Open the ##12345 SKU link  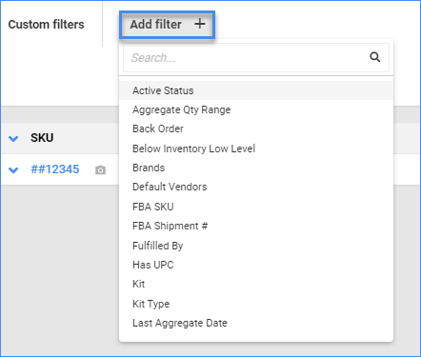coord(55,169)
